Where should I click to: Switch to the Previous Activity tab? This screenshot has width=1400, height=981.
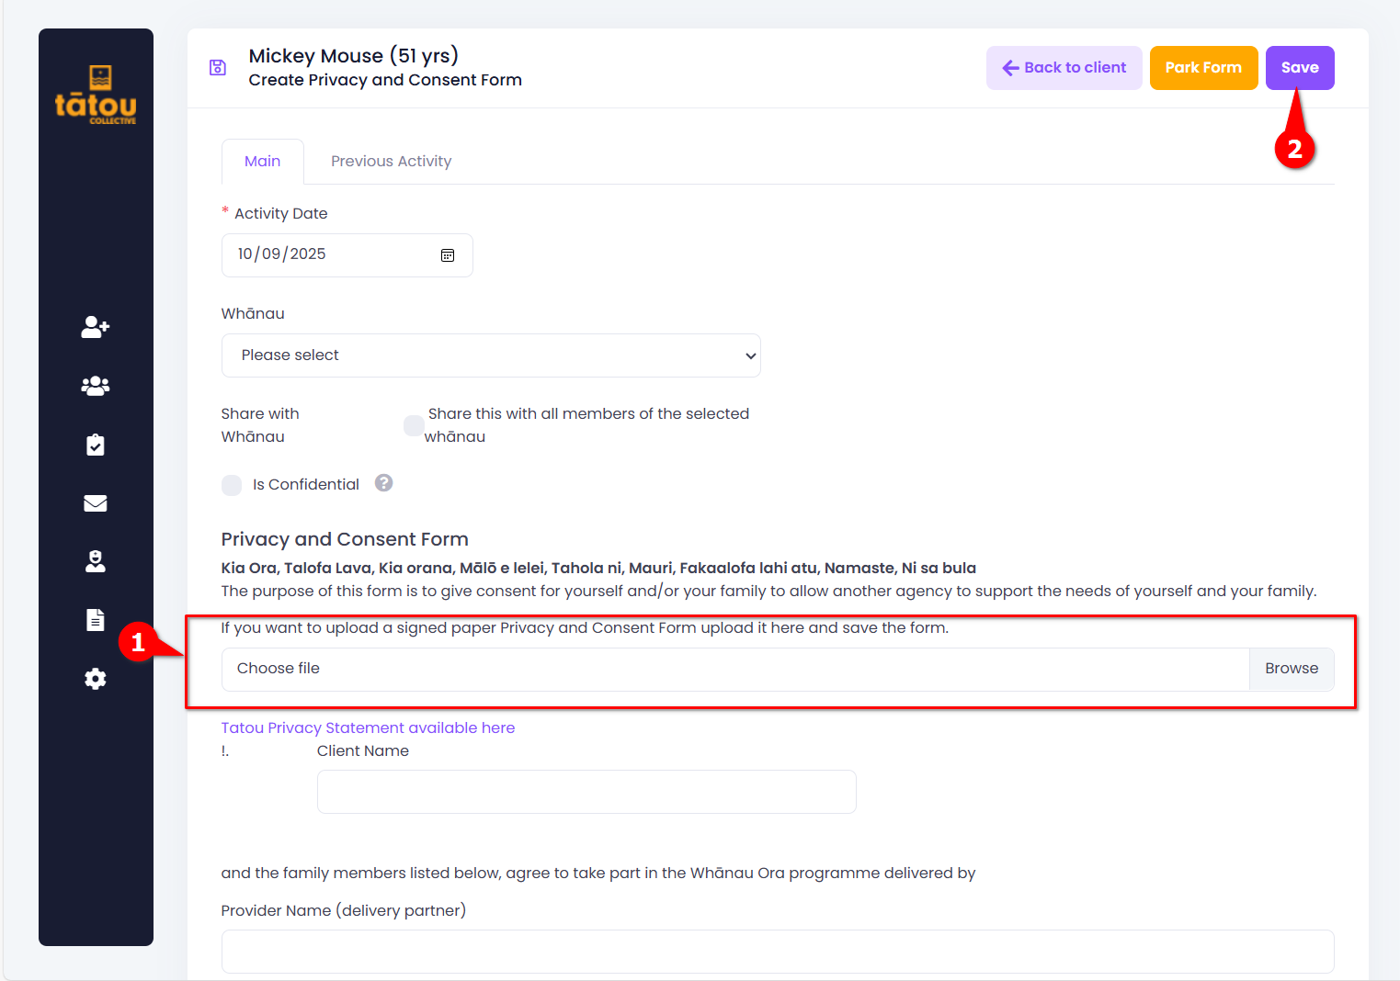(x=392, y=162)
